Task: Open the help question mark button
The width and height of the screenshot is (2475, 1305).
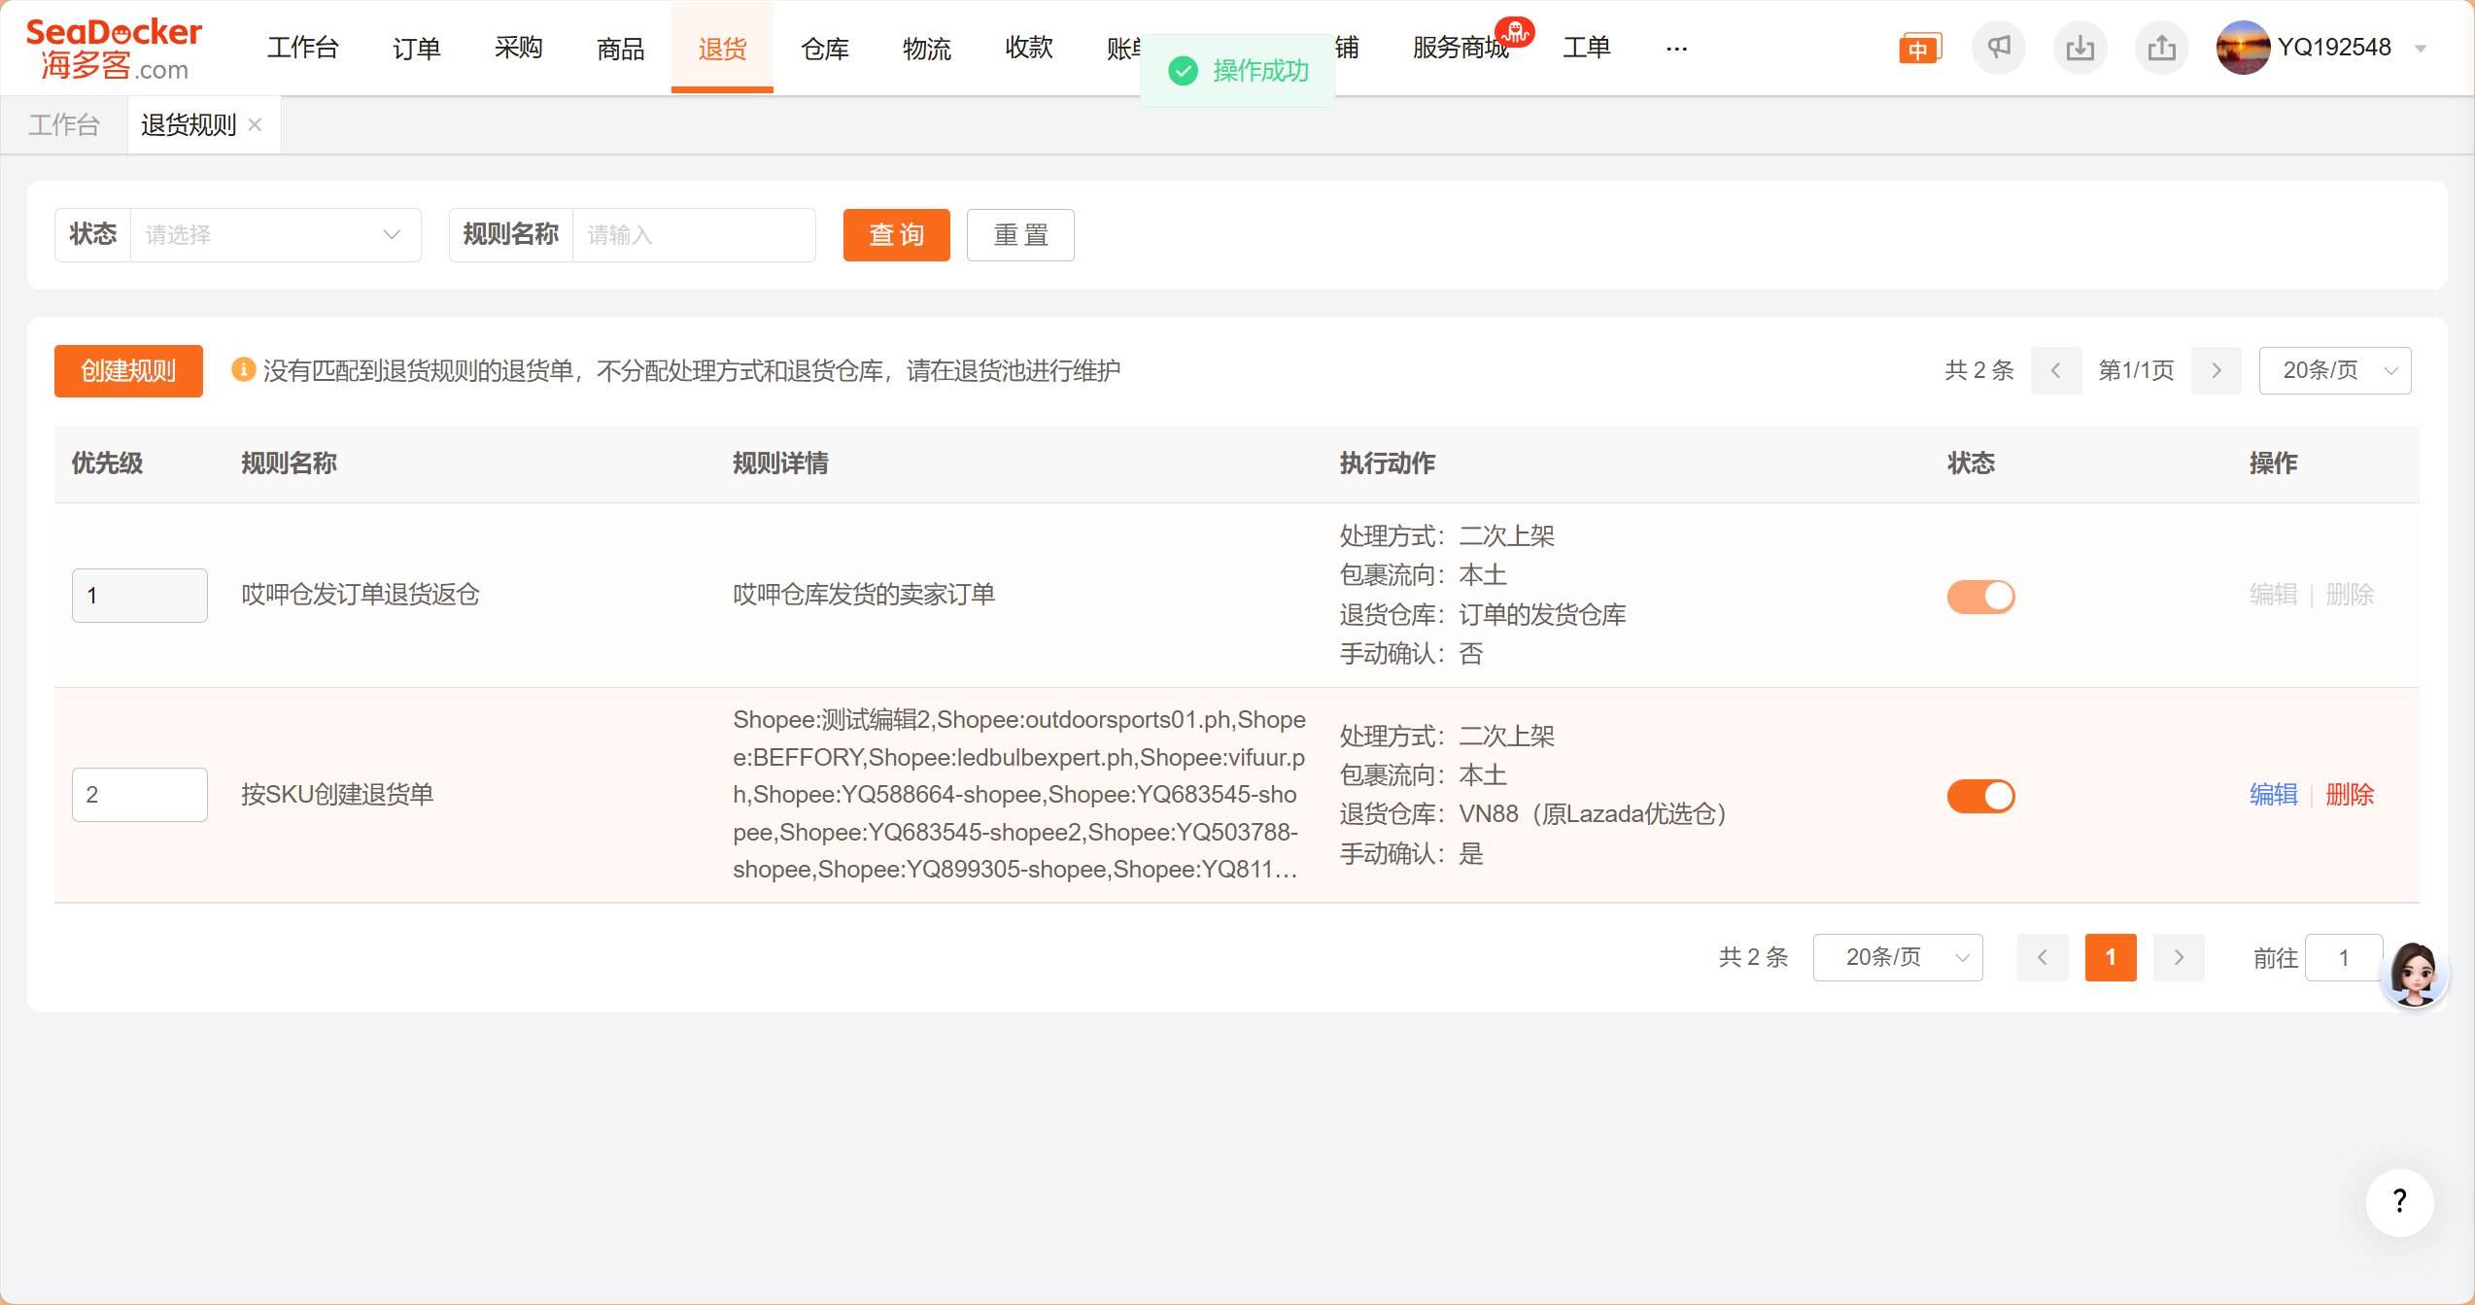Action: tap(2399, 1202)
